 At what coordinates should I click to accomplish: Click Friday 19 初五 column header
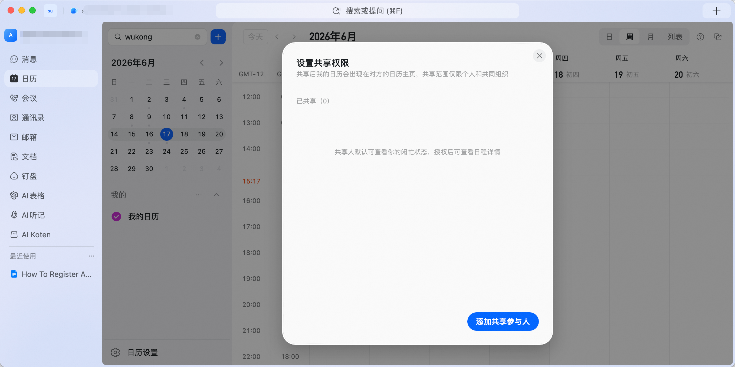[627, 75]
